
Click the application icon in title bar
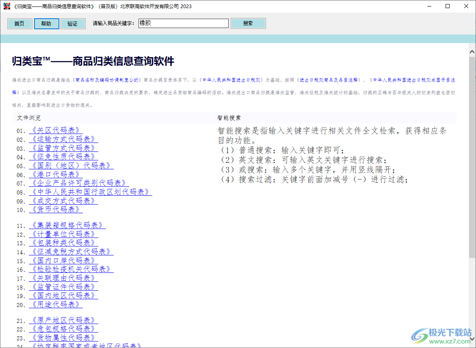coord(6,6)
